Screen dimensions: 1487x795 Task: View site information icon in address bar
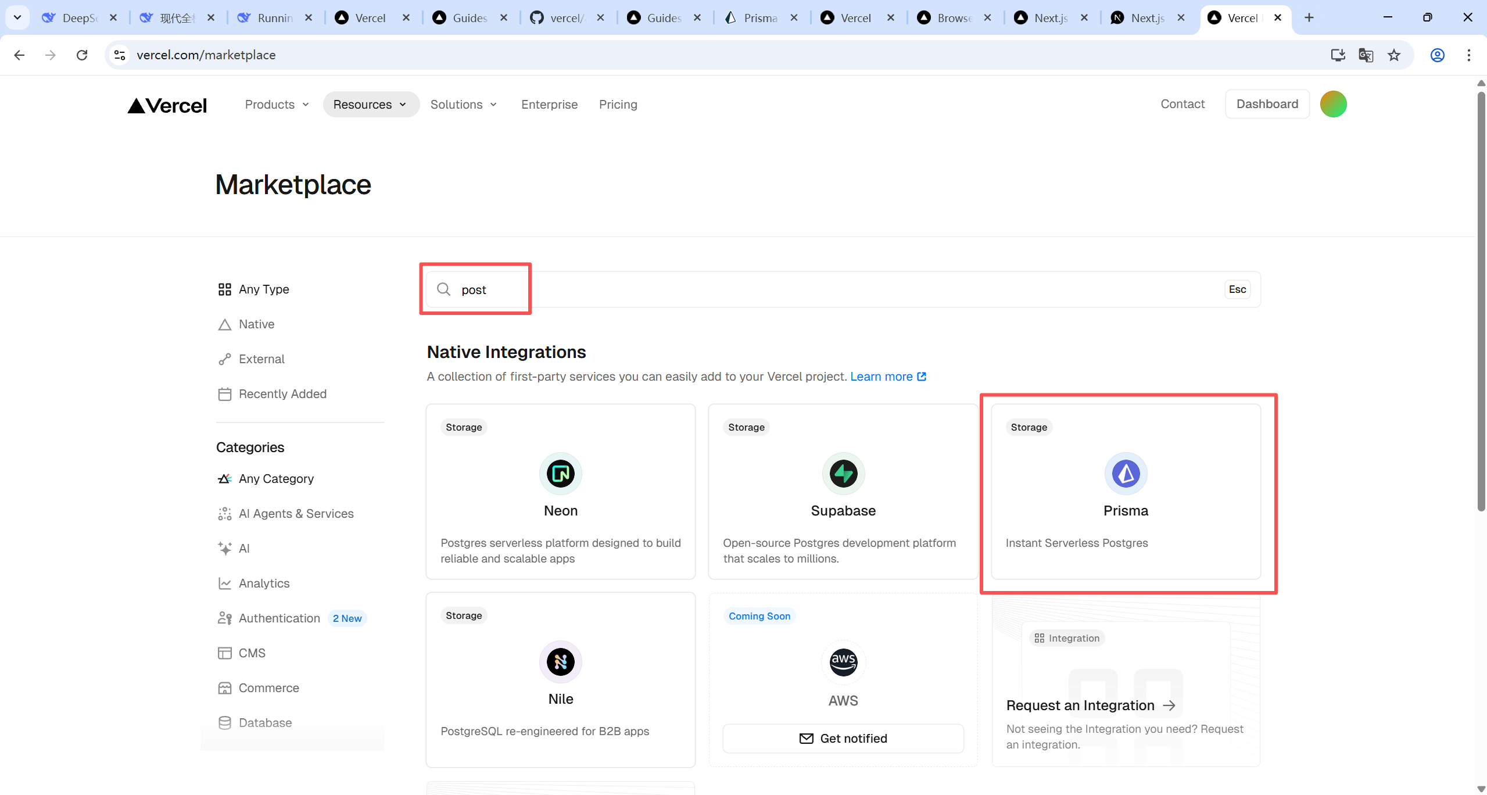point(120,55)
